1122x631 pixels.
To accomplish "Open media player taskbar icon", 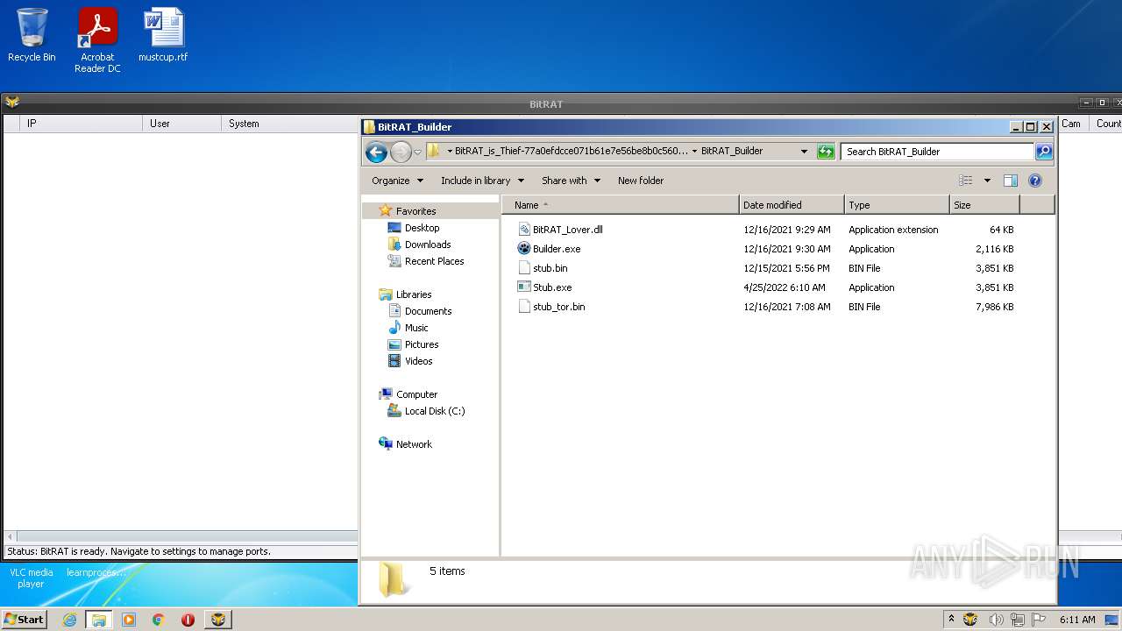I will click(x=129, y=620).
